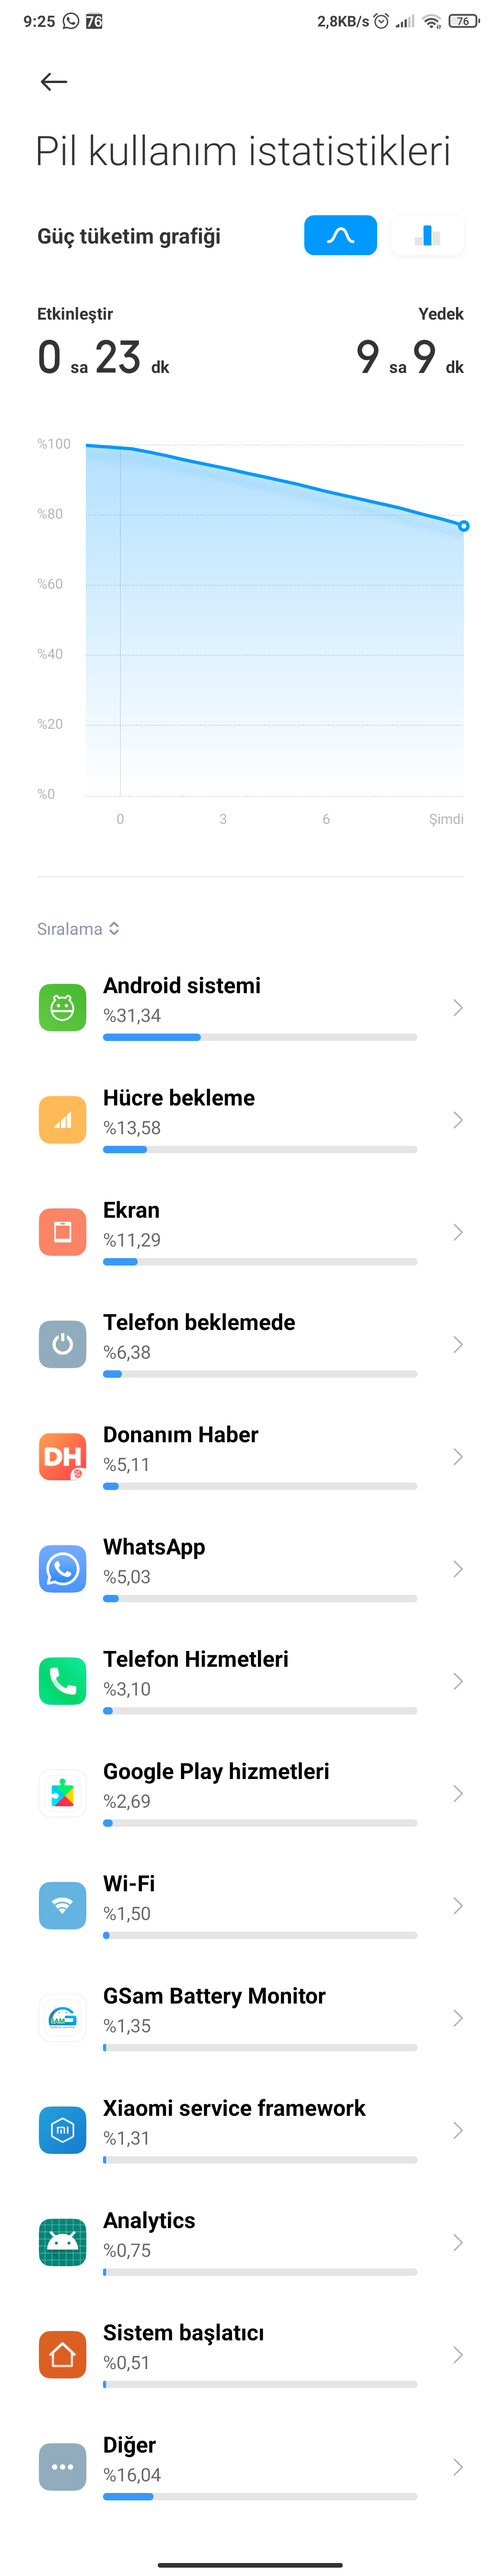Tap the Telefon beklemede power icon
The image size is (501, 2576).
point(62,1343)
